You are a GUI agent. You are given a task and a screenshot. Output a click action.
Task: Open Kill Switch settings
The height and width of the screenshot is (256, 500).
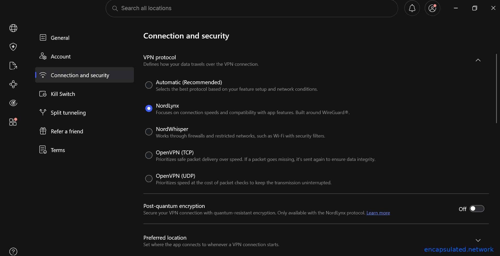tap(84, 94)
